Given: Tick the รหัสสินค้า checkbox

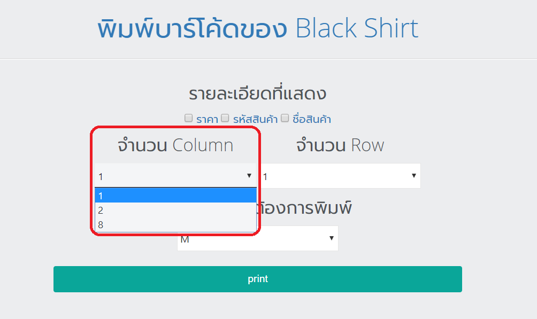Looking at the screenshot, I should tap(225, 118).
